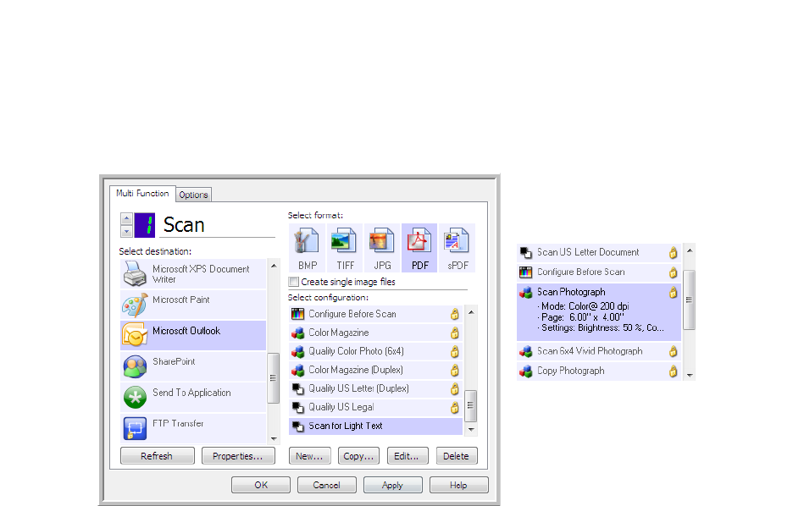Viewport: 793px width, 506px height.
Task: Confirm with the OK button
Action: [261, 485]
